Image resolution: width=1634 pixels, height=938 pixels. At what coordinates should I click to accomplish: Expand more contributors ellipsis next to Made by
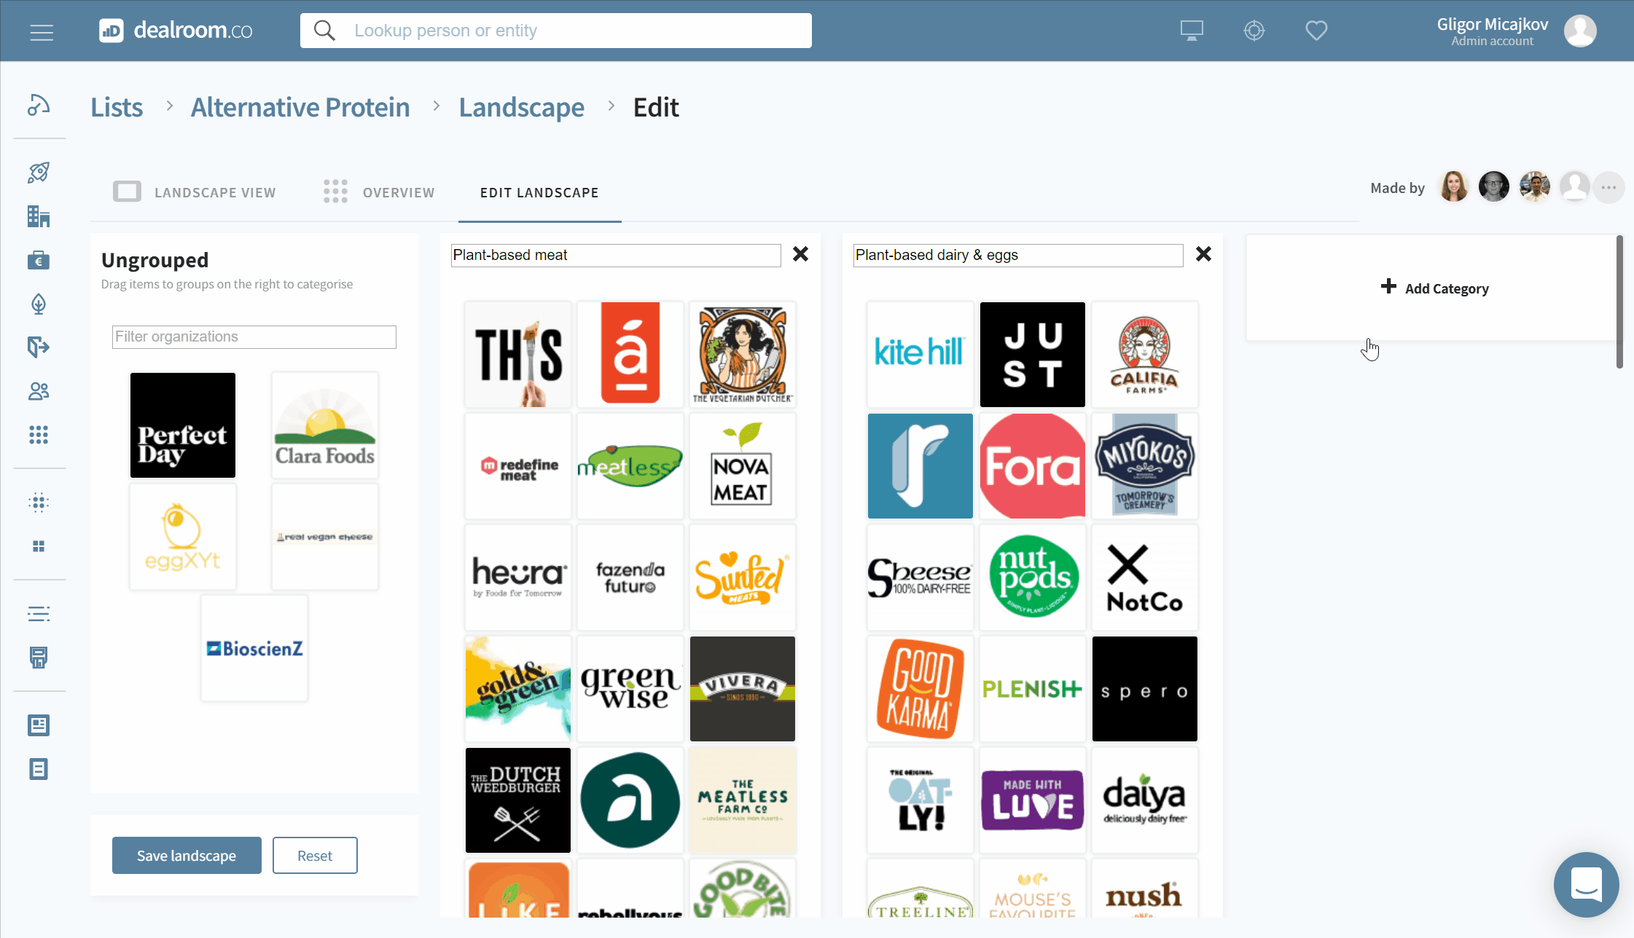click(1608, 188)
